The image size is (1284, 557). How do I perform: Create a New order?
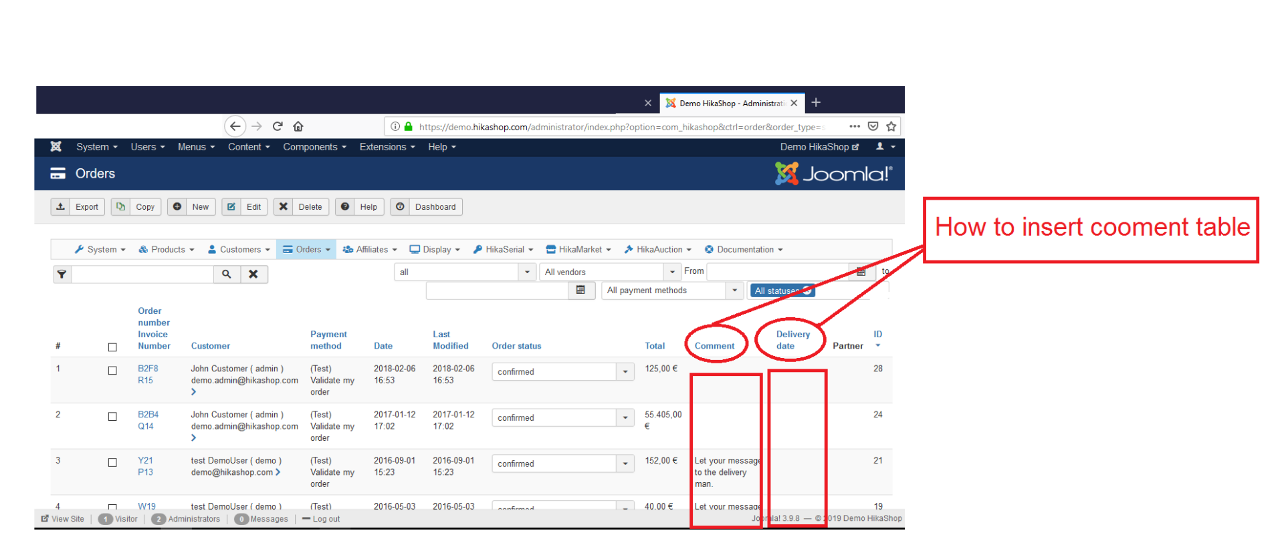(191, 207)
